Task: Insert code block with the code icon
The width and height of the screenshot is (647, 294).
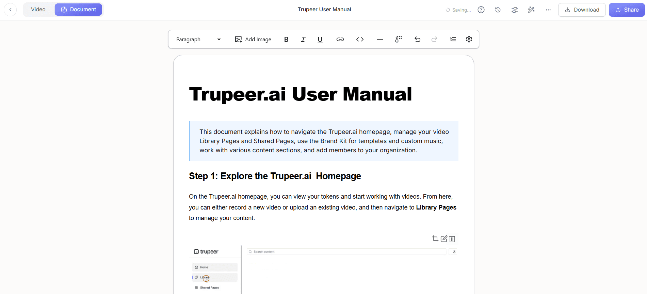Action: coord(360,40)
